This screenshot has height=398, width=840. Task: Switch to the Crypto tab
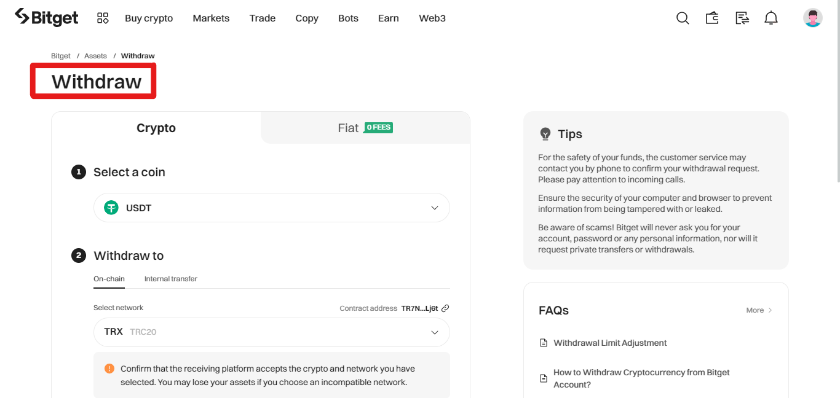point(156,128)
